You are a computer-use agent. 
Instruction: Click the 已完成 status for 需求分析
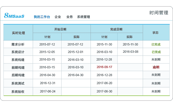click(x=156, y=44)
